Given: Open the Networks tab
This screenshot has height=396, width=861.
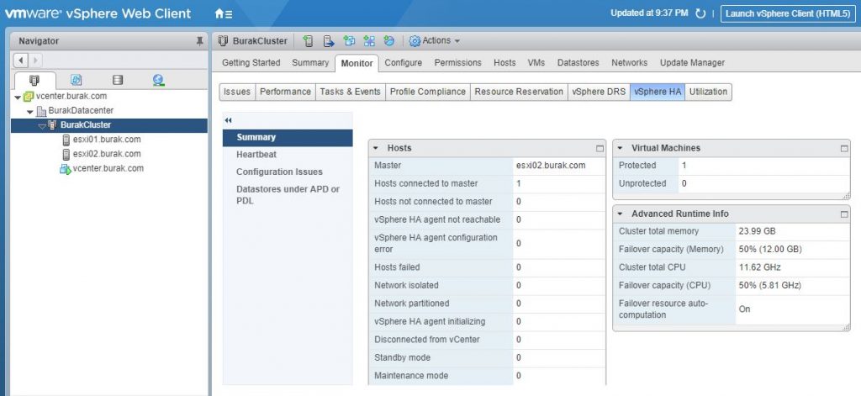Looking at the screenshot, I should click(x=629, y=62).
